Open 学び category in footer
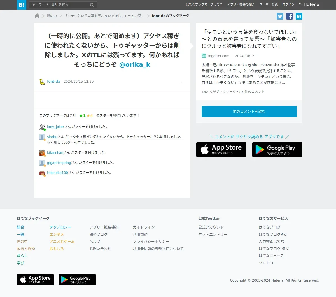 (20, 263)
